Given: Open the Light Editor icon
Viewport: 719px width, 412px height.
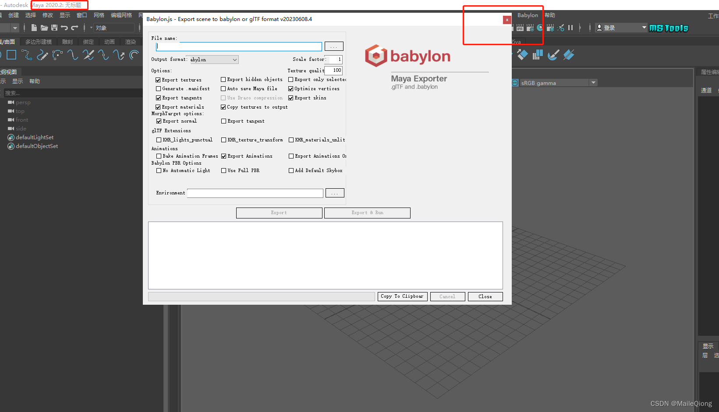Looking at the screenshot, I should click(x=561, y=28).
